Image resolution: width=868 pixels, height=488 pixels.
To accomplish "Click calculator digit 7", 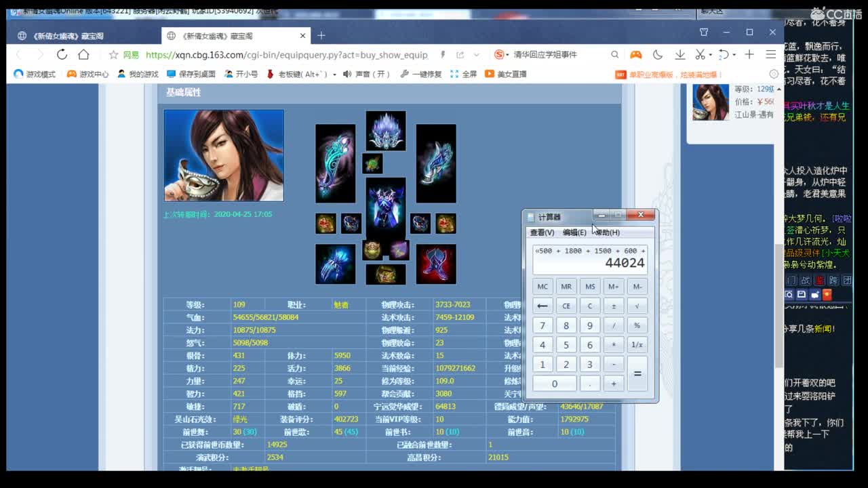I will tap(542, 325).
